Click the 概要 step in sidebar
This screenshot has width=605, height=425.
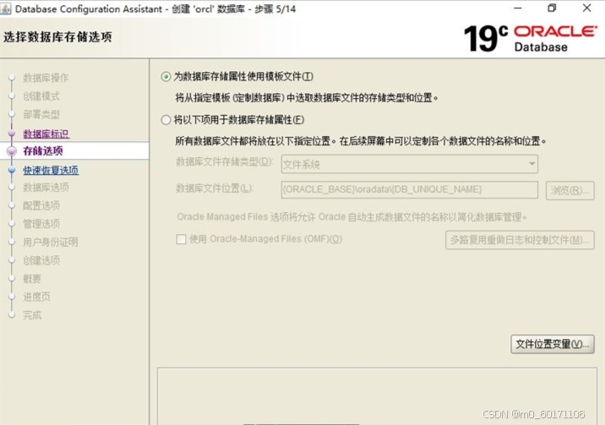[x=32, y=279]
